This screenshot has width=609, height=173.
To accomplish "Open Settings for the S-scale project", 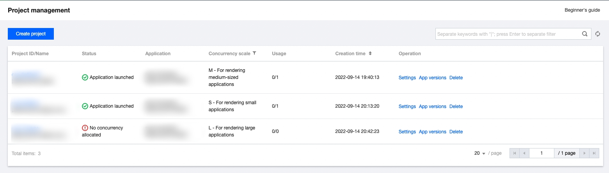I will 407,107.
